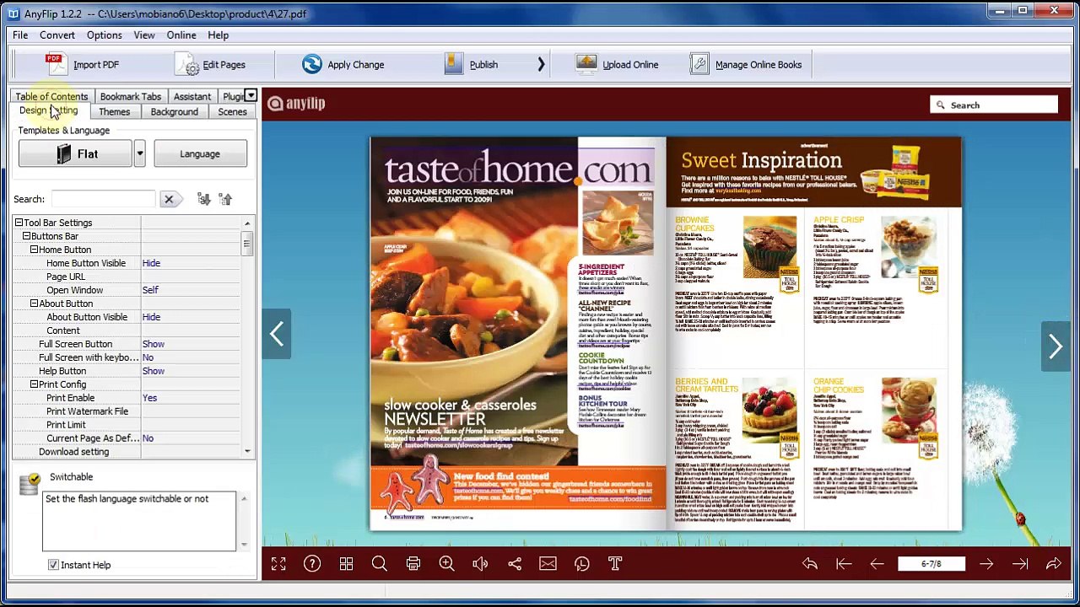Collapse Print Config tree node
The width and height of the screenshot is (1080, 607).
click(34, 384)
